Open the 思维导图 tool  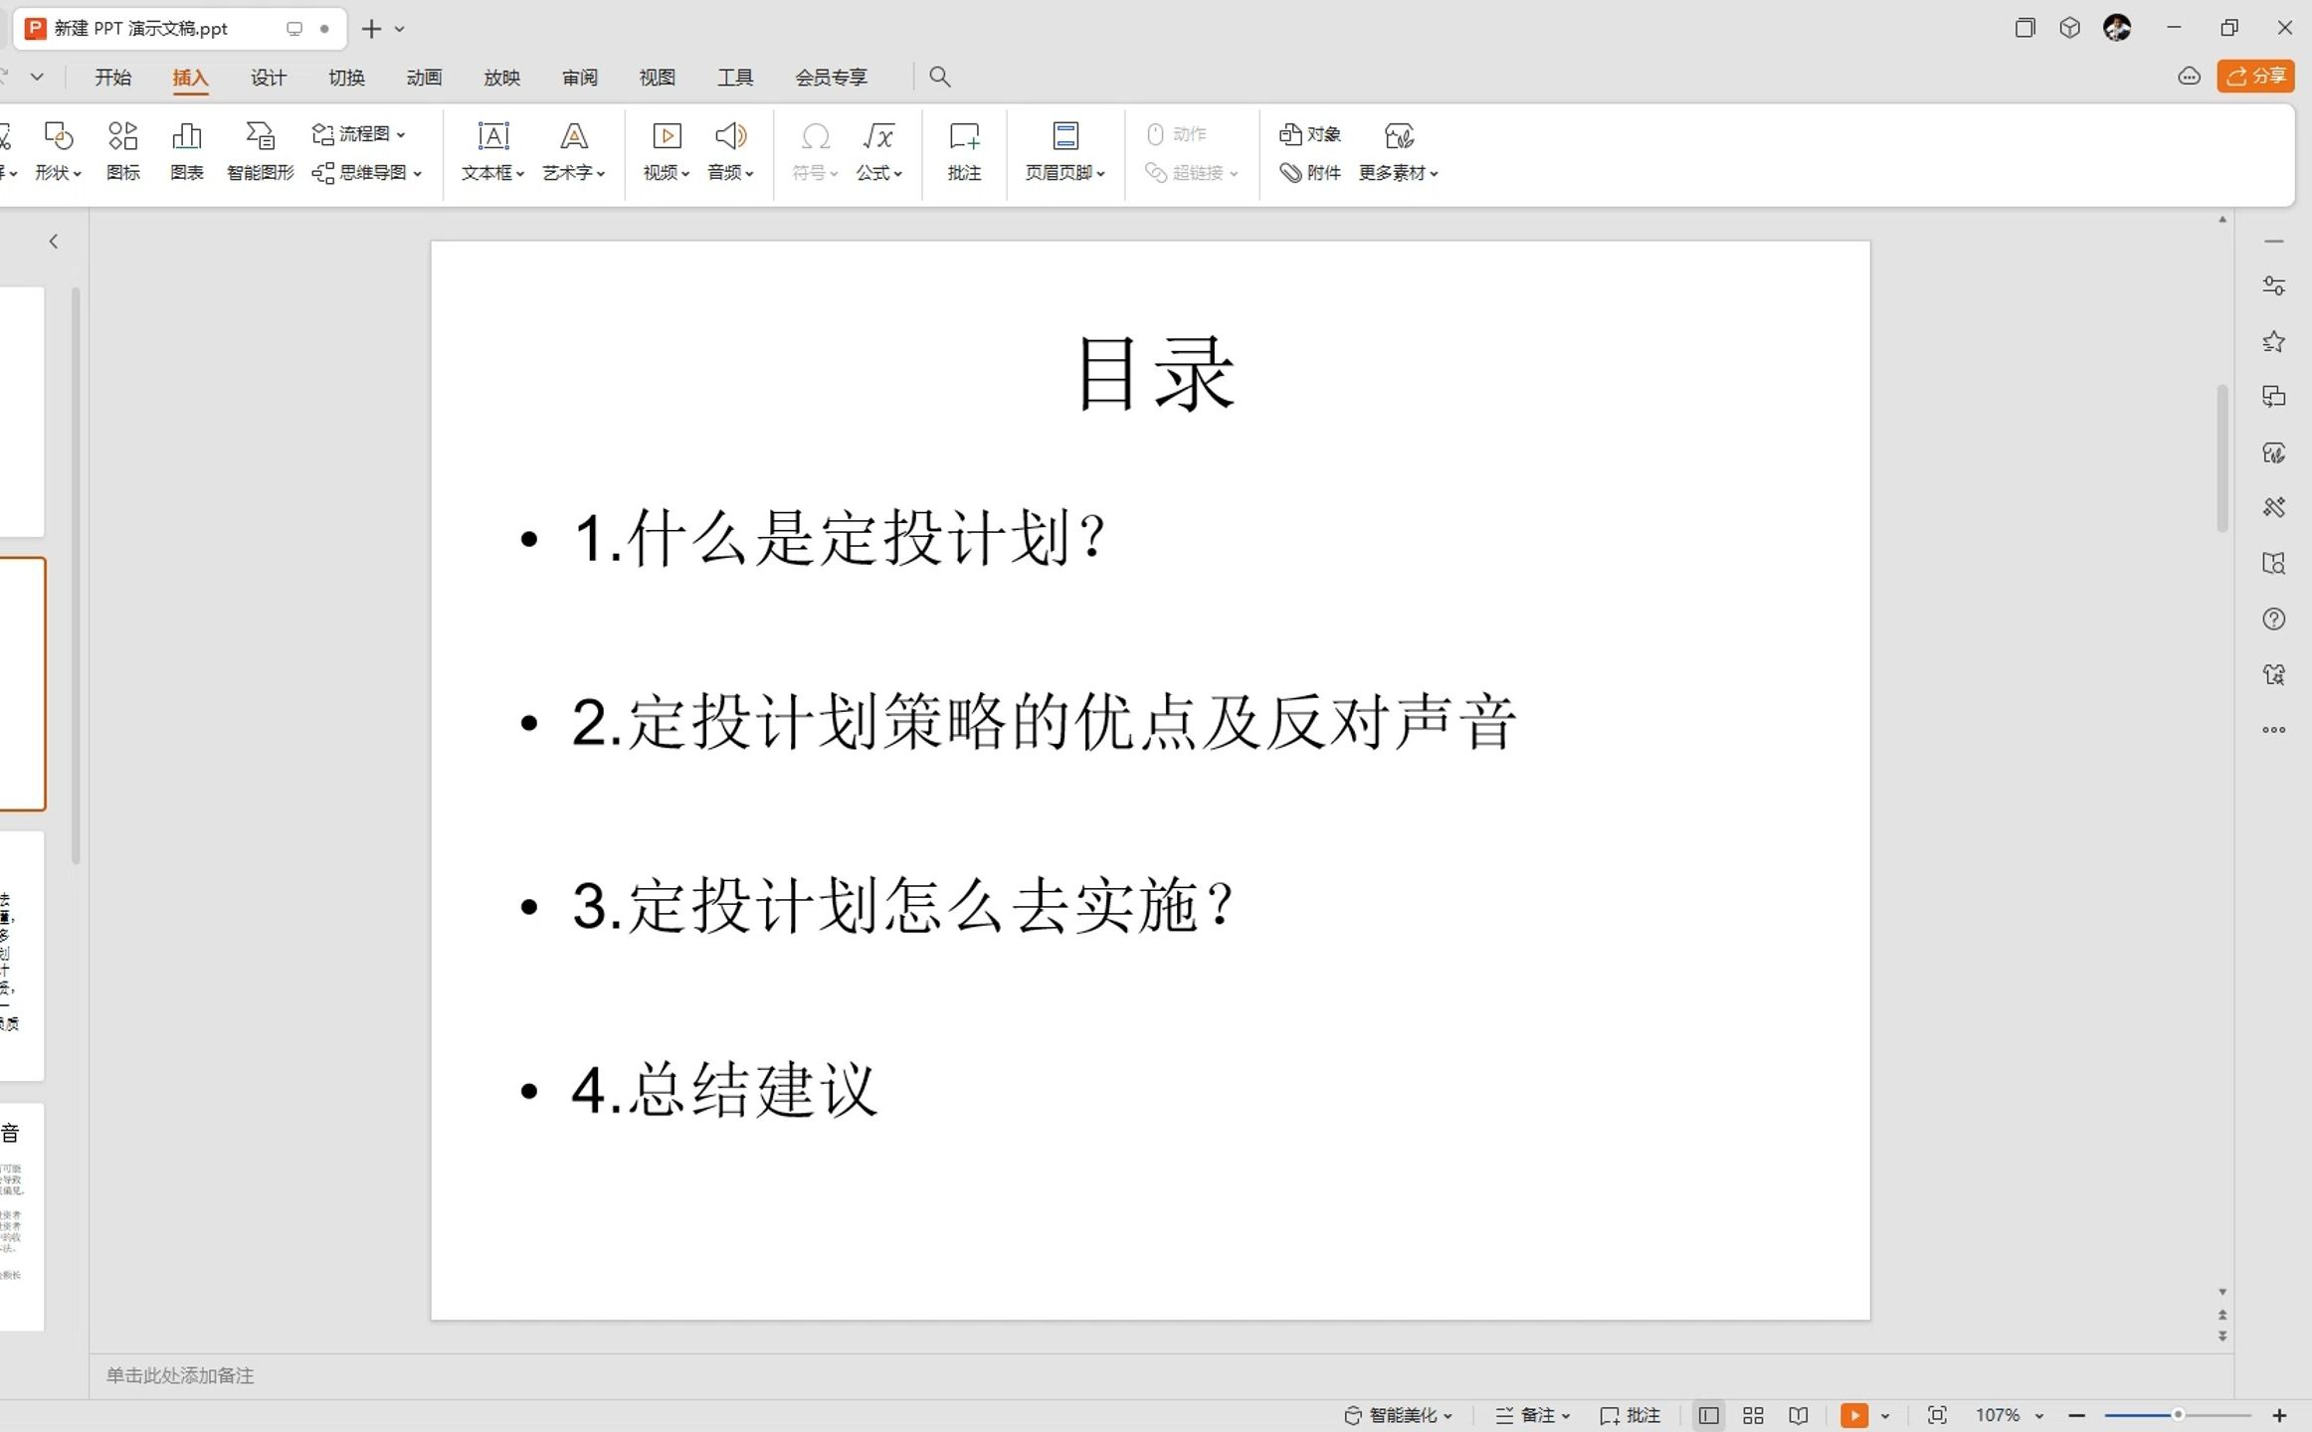pos(367,172)
